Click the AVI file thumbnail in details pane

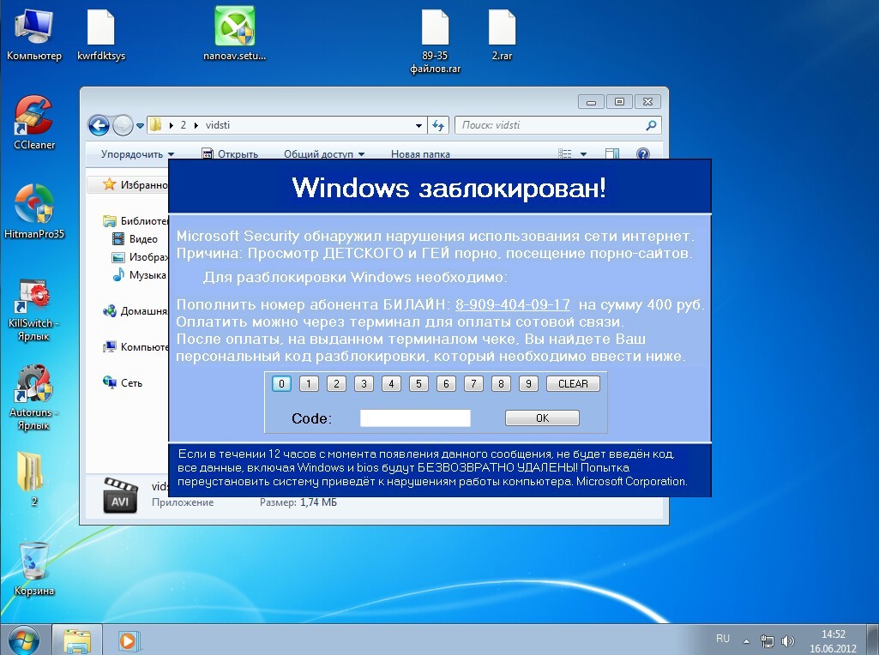[120, 496]
